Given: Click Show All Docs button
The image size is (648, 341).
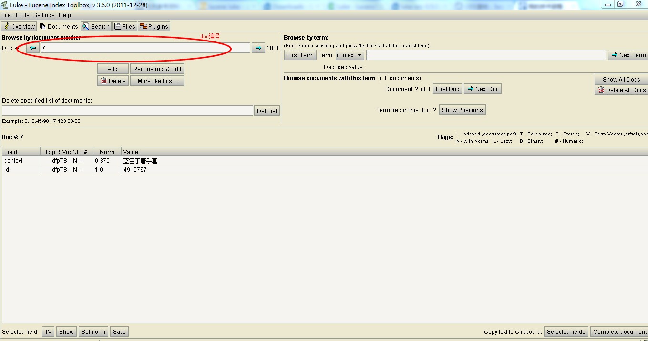Looking at the screenshot, I should (x=621, y=79).
